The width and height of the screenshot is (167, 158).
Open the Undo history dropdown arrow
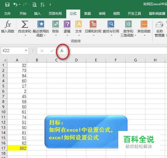coord(20,5)
